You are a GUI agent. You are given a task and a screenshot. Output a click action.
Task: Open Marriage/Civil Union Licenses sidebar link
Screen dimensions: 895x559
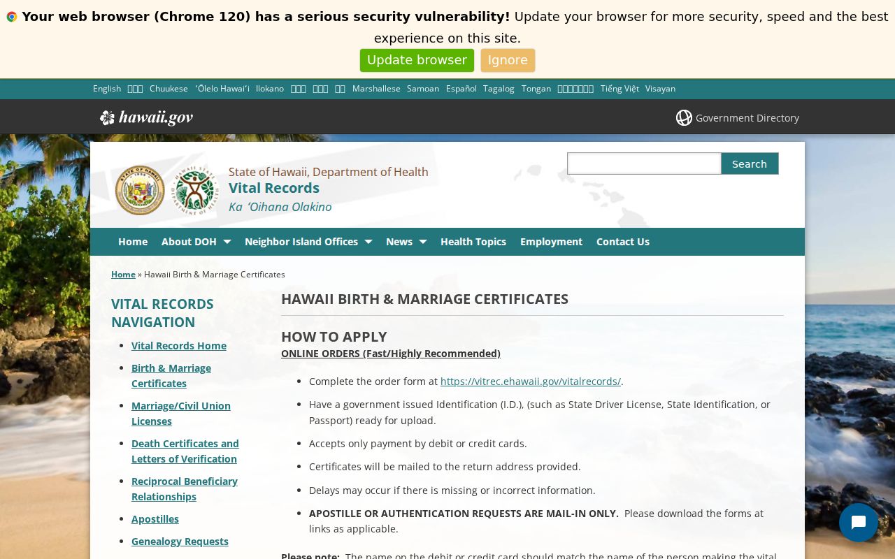click(181, 414)
